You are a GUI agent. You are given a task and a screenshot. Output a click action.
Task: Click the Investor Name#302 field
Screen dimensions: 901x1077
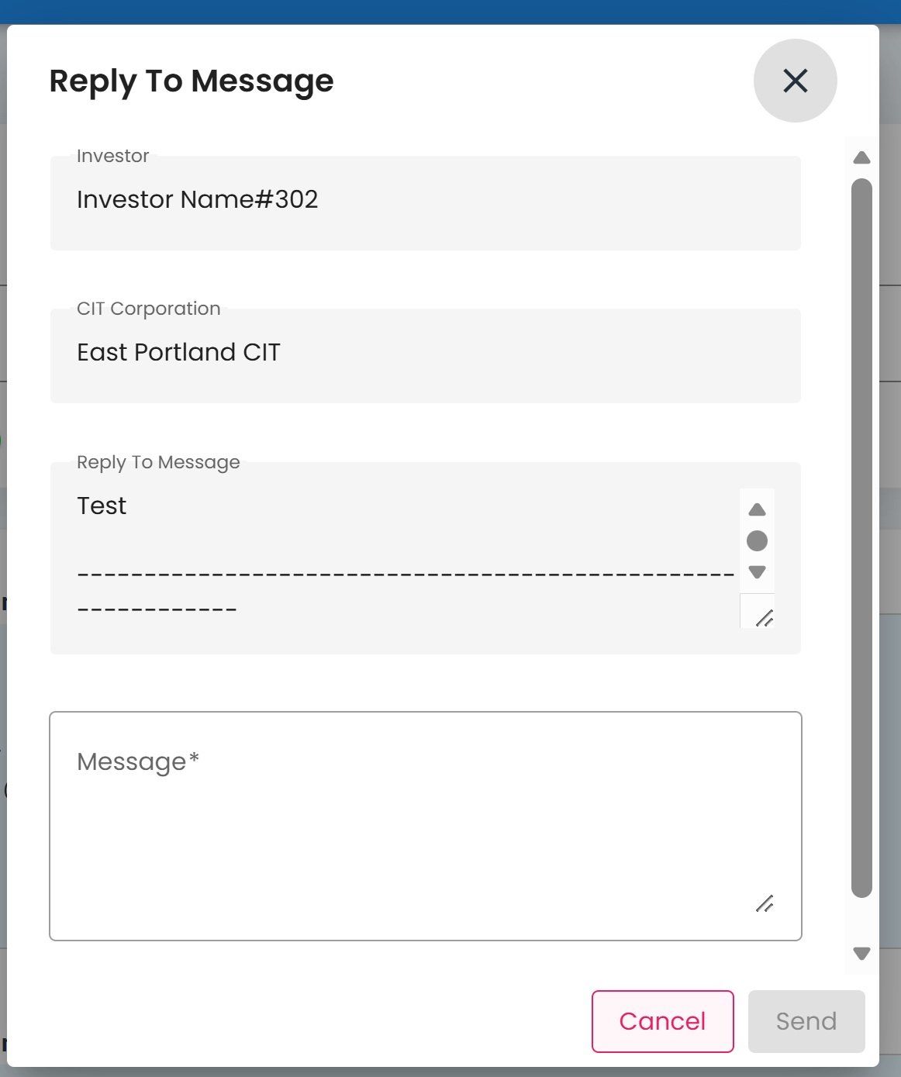coord(425,202)
